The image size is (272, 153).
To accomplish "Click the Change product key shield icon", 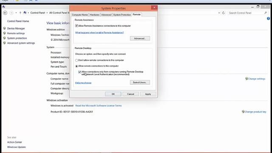I will point(243,111).
